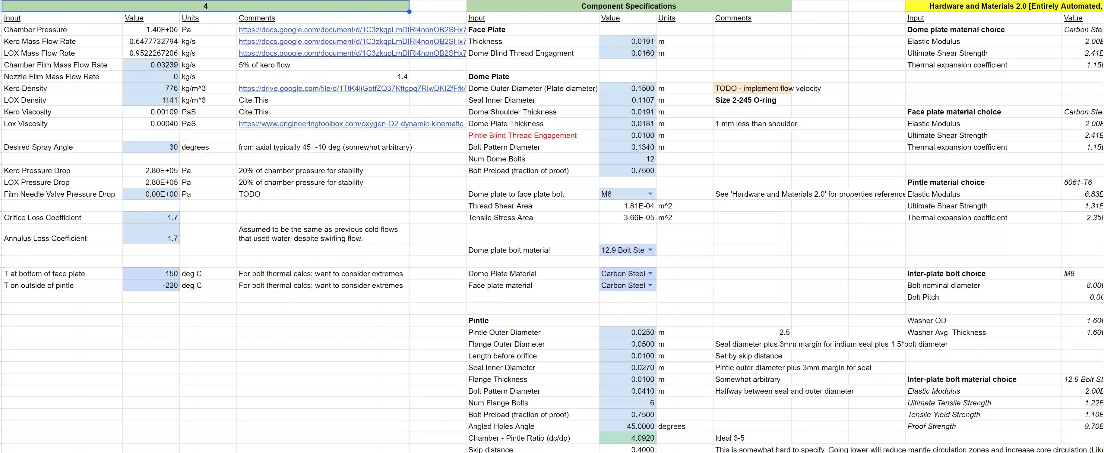Open the Kero Density Google Drive link
Image resolution: width=1104 pixels, height=453 pixels.
pyautogui.click(x=352, y=88)
